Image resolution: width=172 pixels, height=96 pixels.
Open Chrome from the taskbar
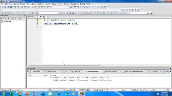pos(19,94)
